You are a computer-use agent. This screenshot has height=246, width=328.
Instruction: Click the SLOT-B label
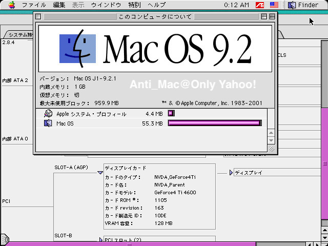click(63, 236)
